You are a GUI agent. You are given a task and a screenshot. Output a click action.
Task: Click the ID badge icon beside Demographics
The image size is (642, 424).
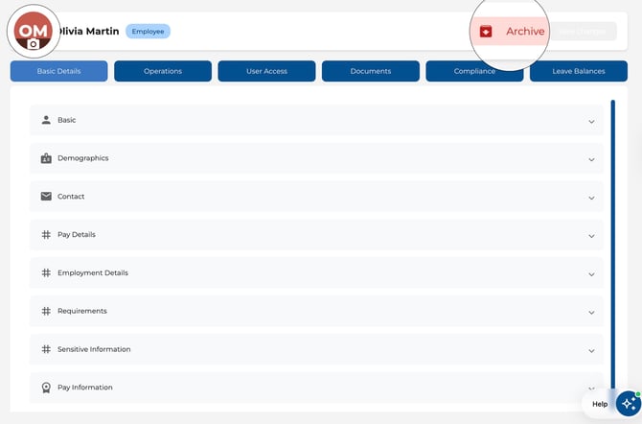pyautogui.click(x=46, y=158)
